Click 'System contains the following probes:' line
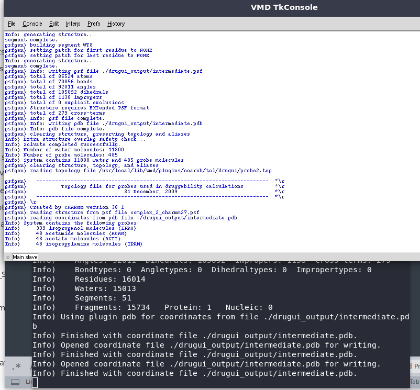The image size is (420, 390). 72,223
